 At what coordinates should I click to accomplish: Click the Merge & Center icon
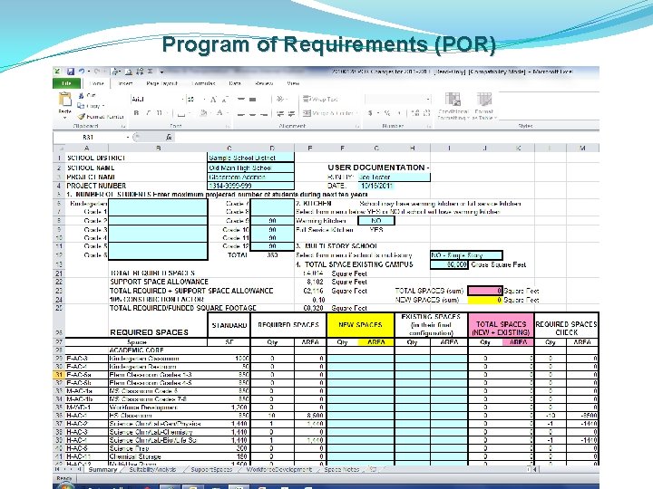coord(307,113)
